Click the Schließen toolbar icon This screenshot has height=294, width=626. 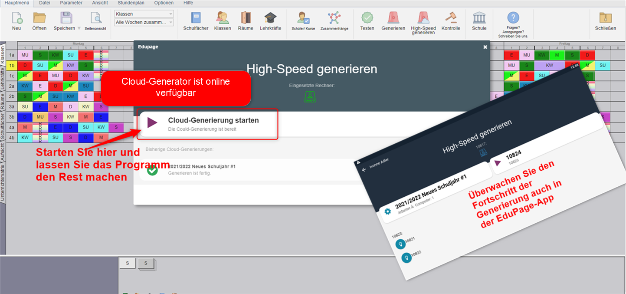point(606,21)
